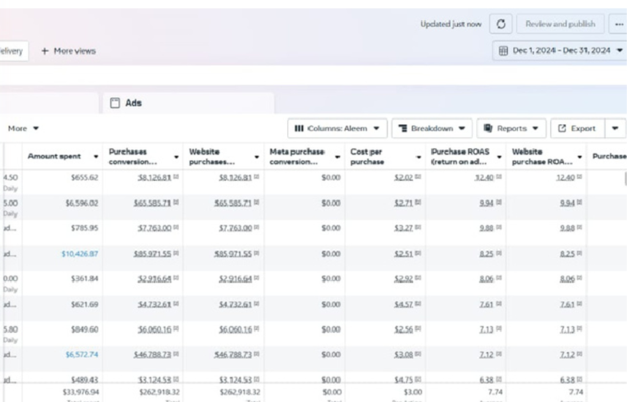627x402 pixels.
Task: Click the plus icon for More views
Action: pyautogui.click(x=45, y=51)
